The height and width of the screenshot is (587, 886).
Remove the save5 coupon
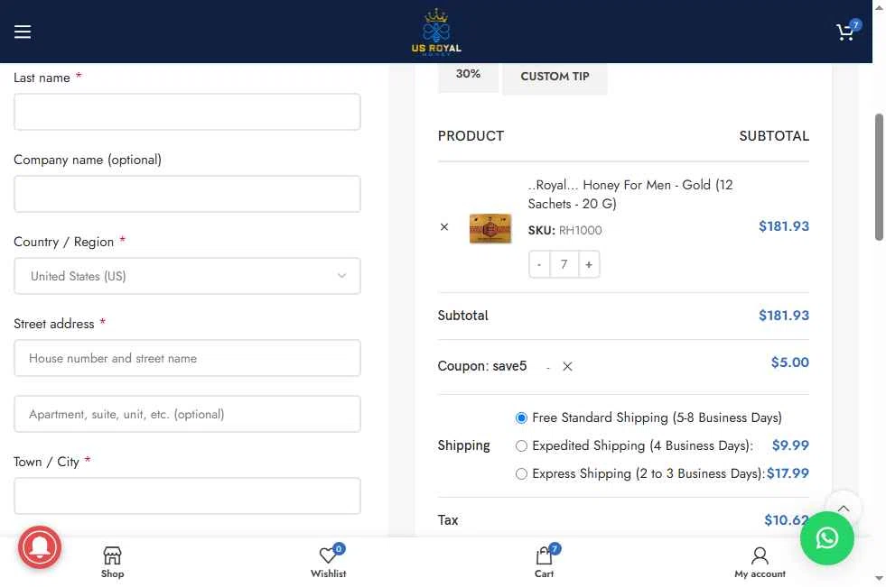coord(567,366)
